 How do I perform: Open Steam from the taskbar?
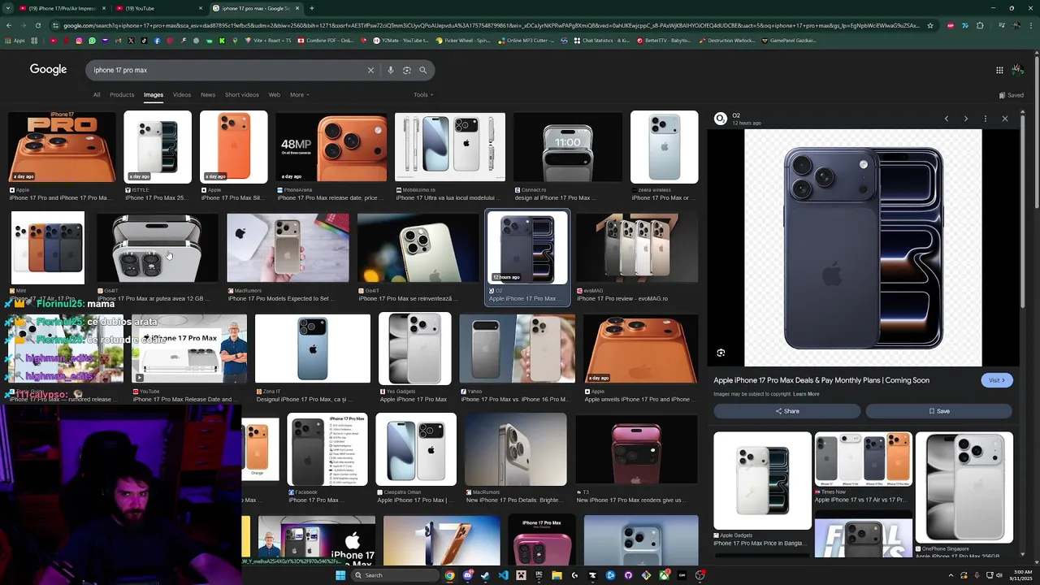pos(485,575)
